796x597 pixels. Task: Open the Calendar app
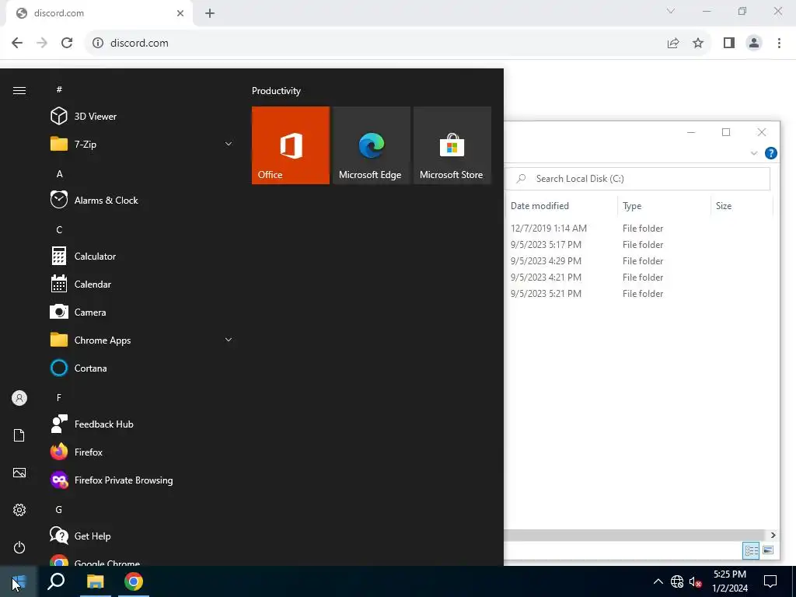click(x=142, y=285)
